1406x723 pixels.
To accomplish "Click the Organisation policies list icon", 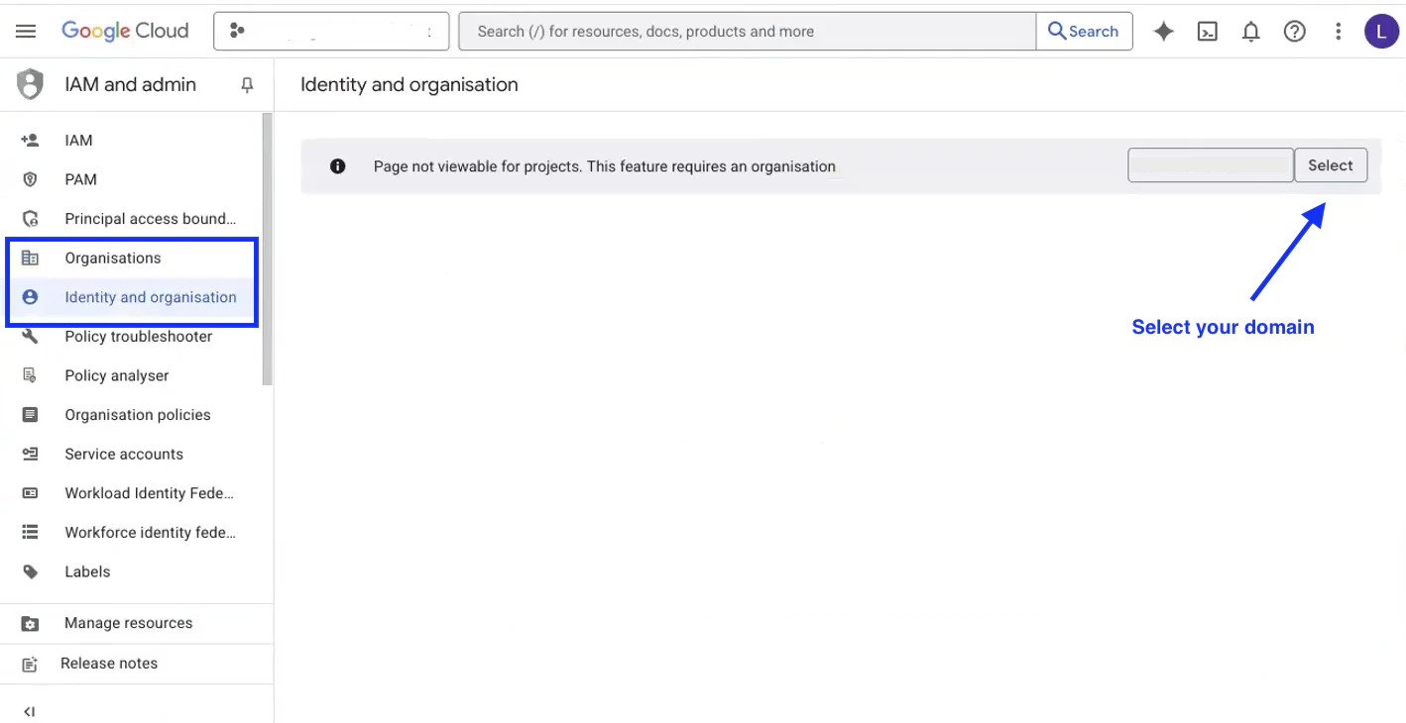I will (31, 415).
